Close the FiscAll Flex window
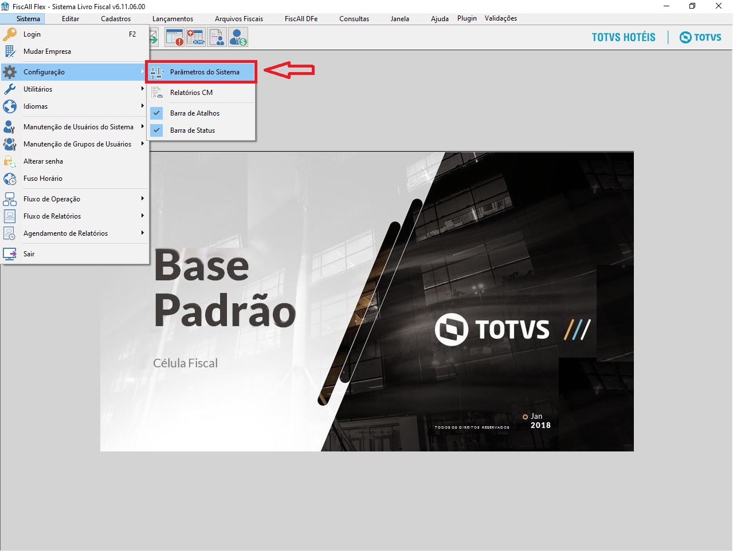Screen dimensions: 733x551 [x=719, y=6]
